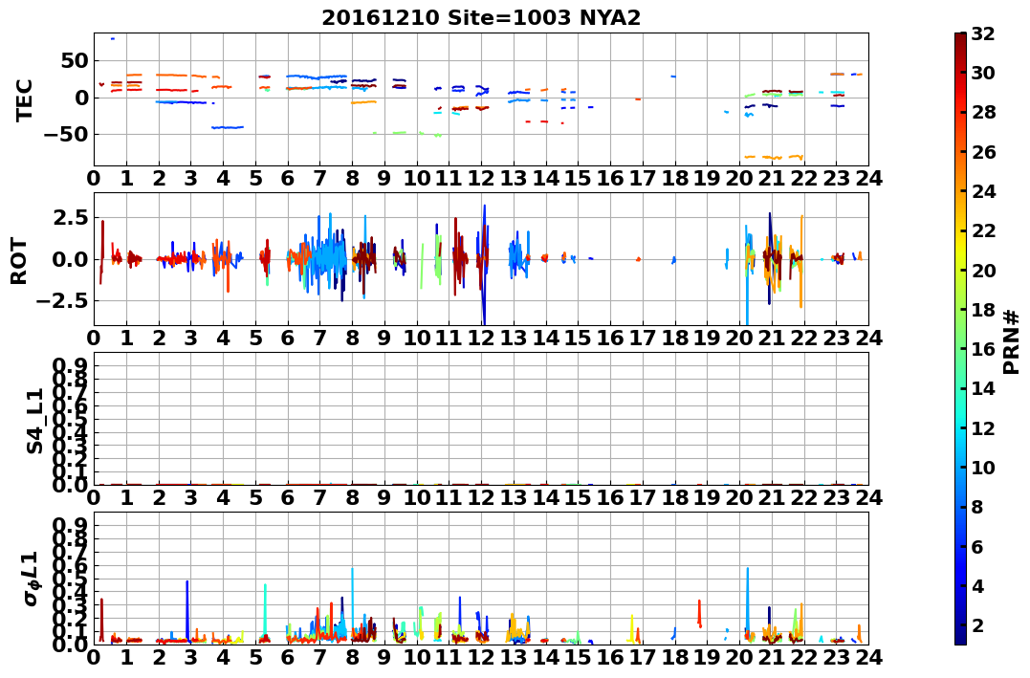The height and width of the screenshot is (678, 1030).
Task: Select the sigma-phi L1 y-axis label
Action: coord(32,579)
